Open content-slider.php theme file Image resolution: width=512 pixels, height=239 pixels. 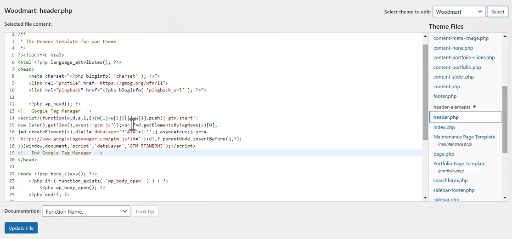[x=453, y=77]
